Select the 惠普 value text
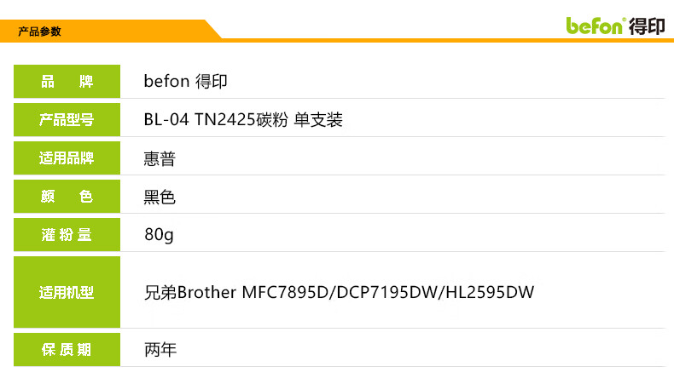This screenshot has height=378, width=674. pyautogui.click(x=160, y=158)
